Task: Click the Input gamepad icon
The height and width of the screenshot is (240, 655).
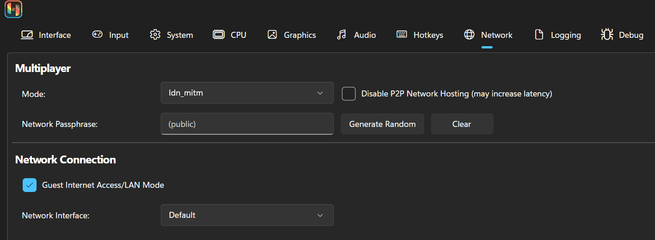Action: [x=97, y=35]
